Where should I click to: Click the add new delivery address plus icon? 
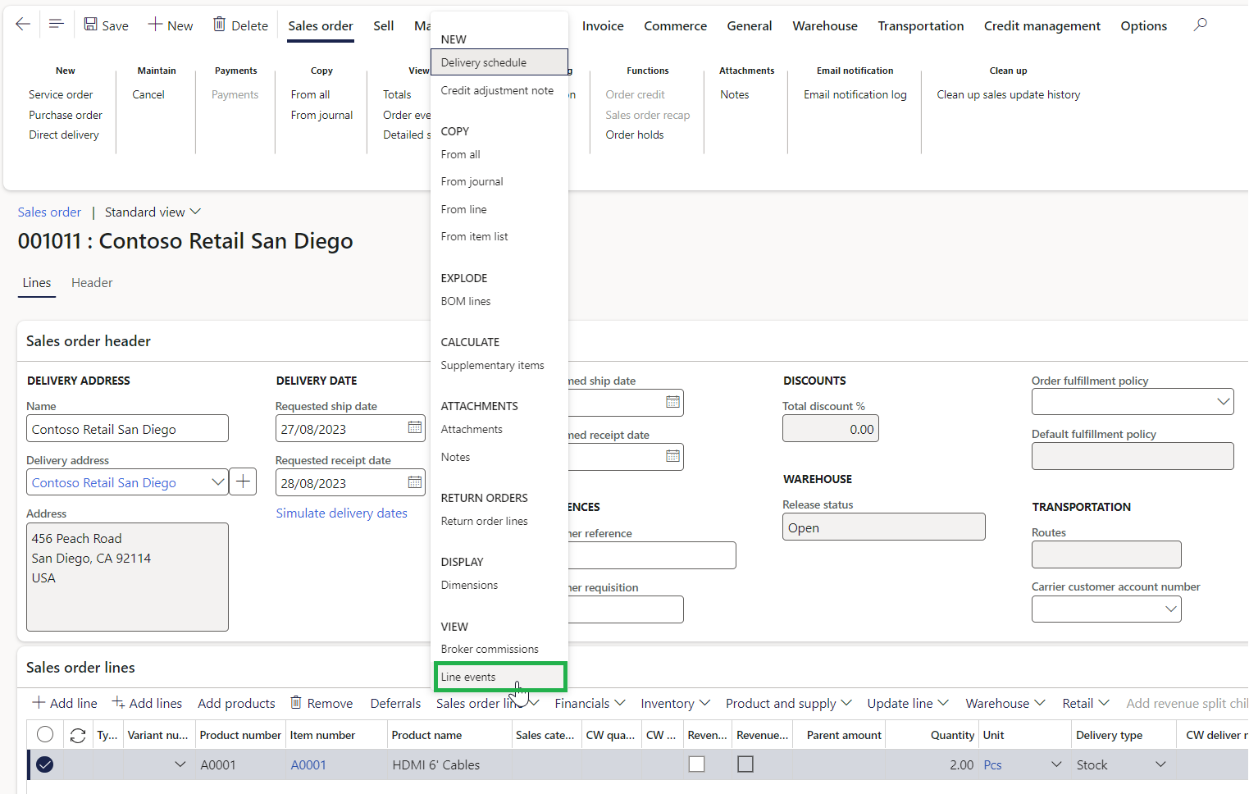pyautogui.click(x=242, y=481)
